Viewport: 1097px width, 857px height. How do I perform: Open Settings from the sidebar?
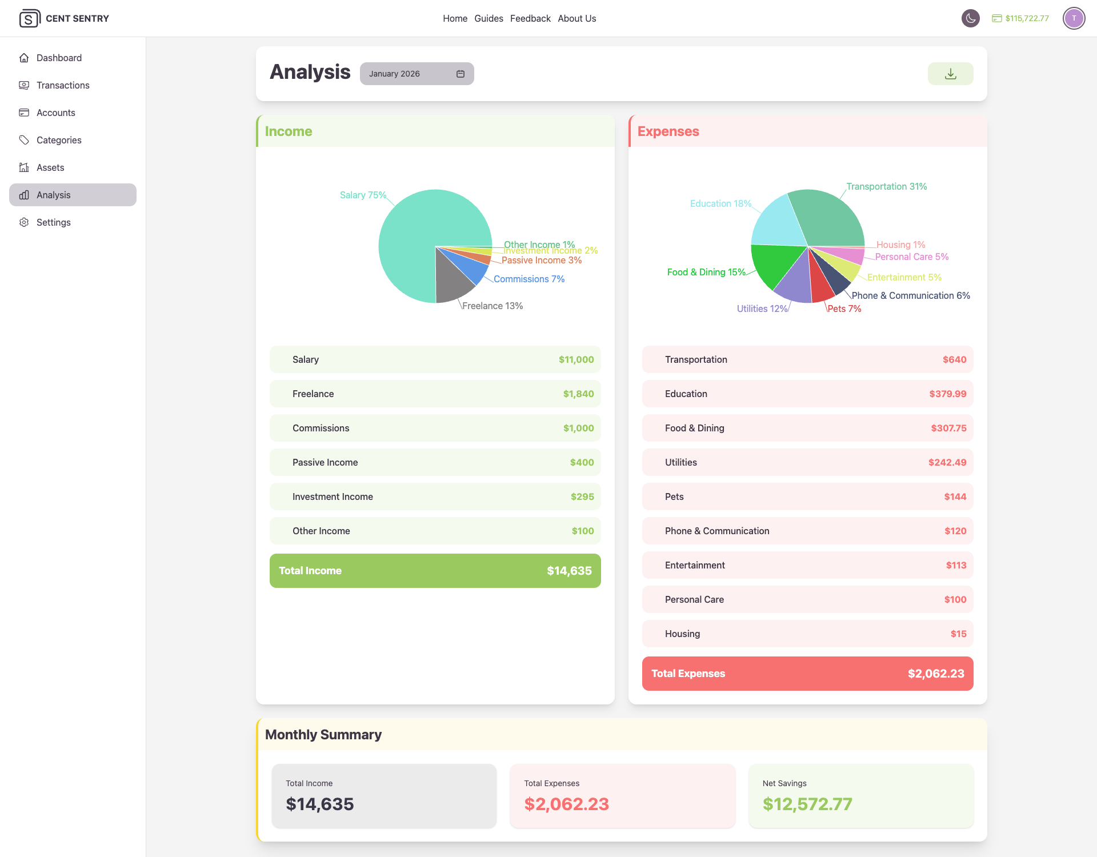pos(53,222)
